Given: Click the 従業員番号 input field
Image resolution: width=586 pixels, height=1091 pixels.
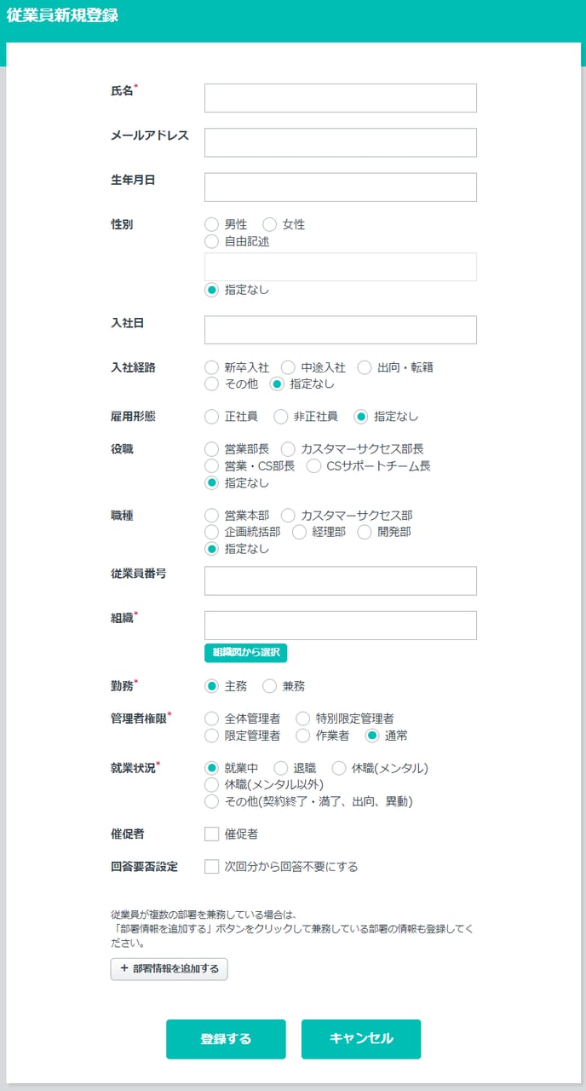Looking at the screenshot, I should click(x=340, y=580).
